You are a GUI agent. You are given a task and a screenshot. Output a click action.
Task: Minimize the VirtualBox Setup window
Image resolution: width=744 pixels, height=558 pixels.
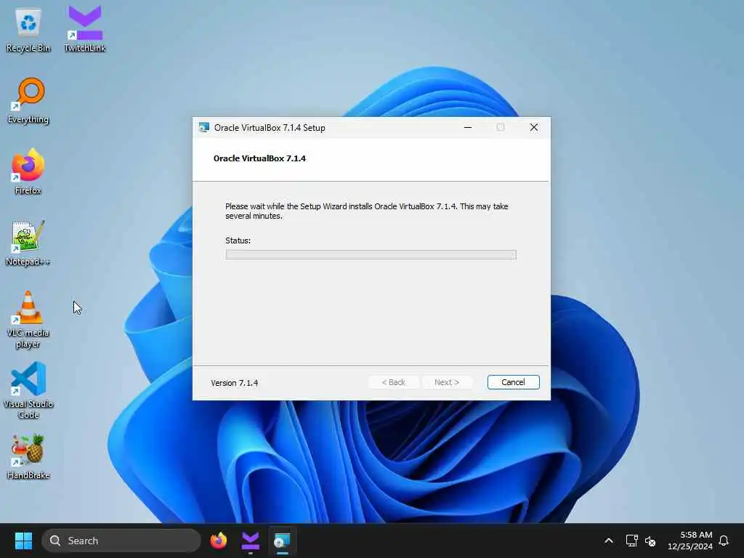click(x=468, y=128)
